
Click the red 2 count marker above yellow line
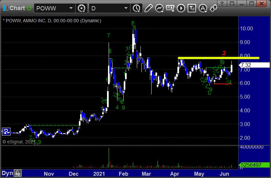224,53
